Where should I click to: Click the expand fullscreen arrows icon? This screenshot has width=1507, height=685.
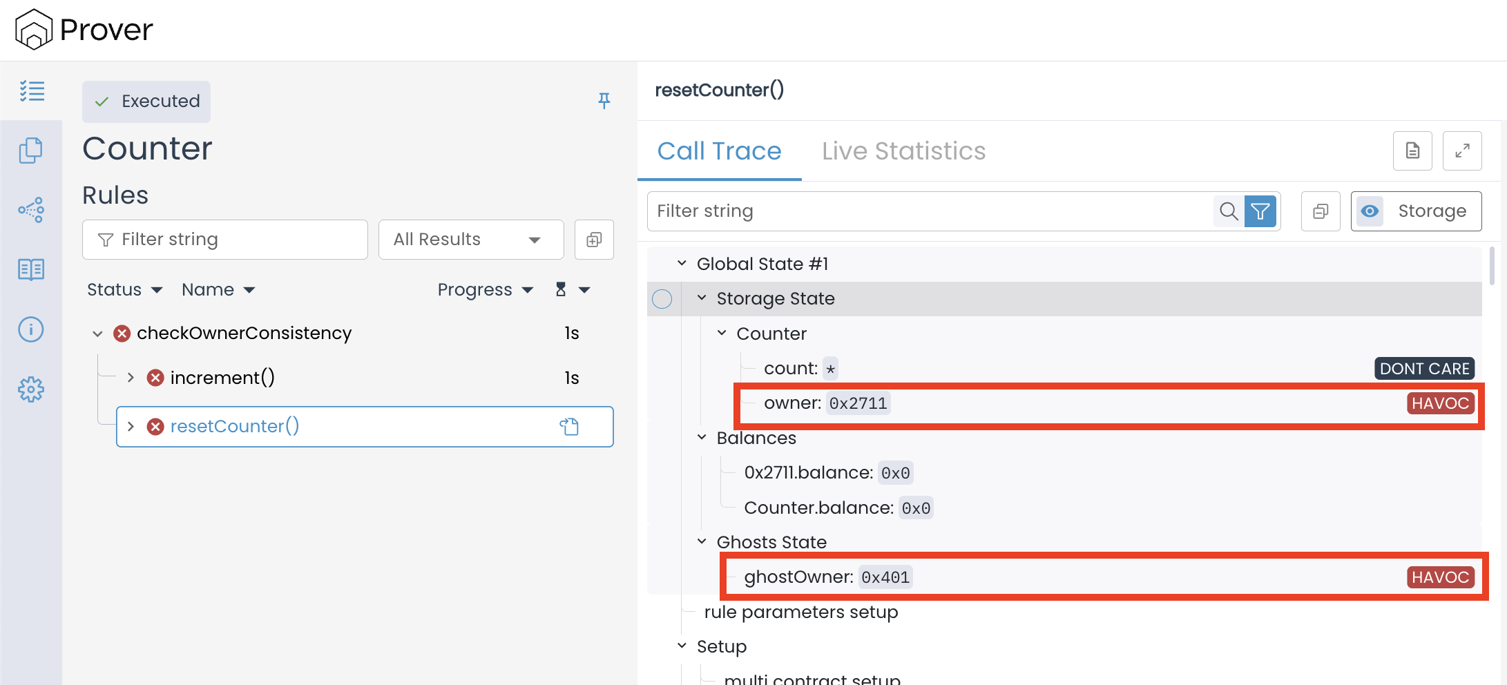(x=1461, y=151)
